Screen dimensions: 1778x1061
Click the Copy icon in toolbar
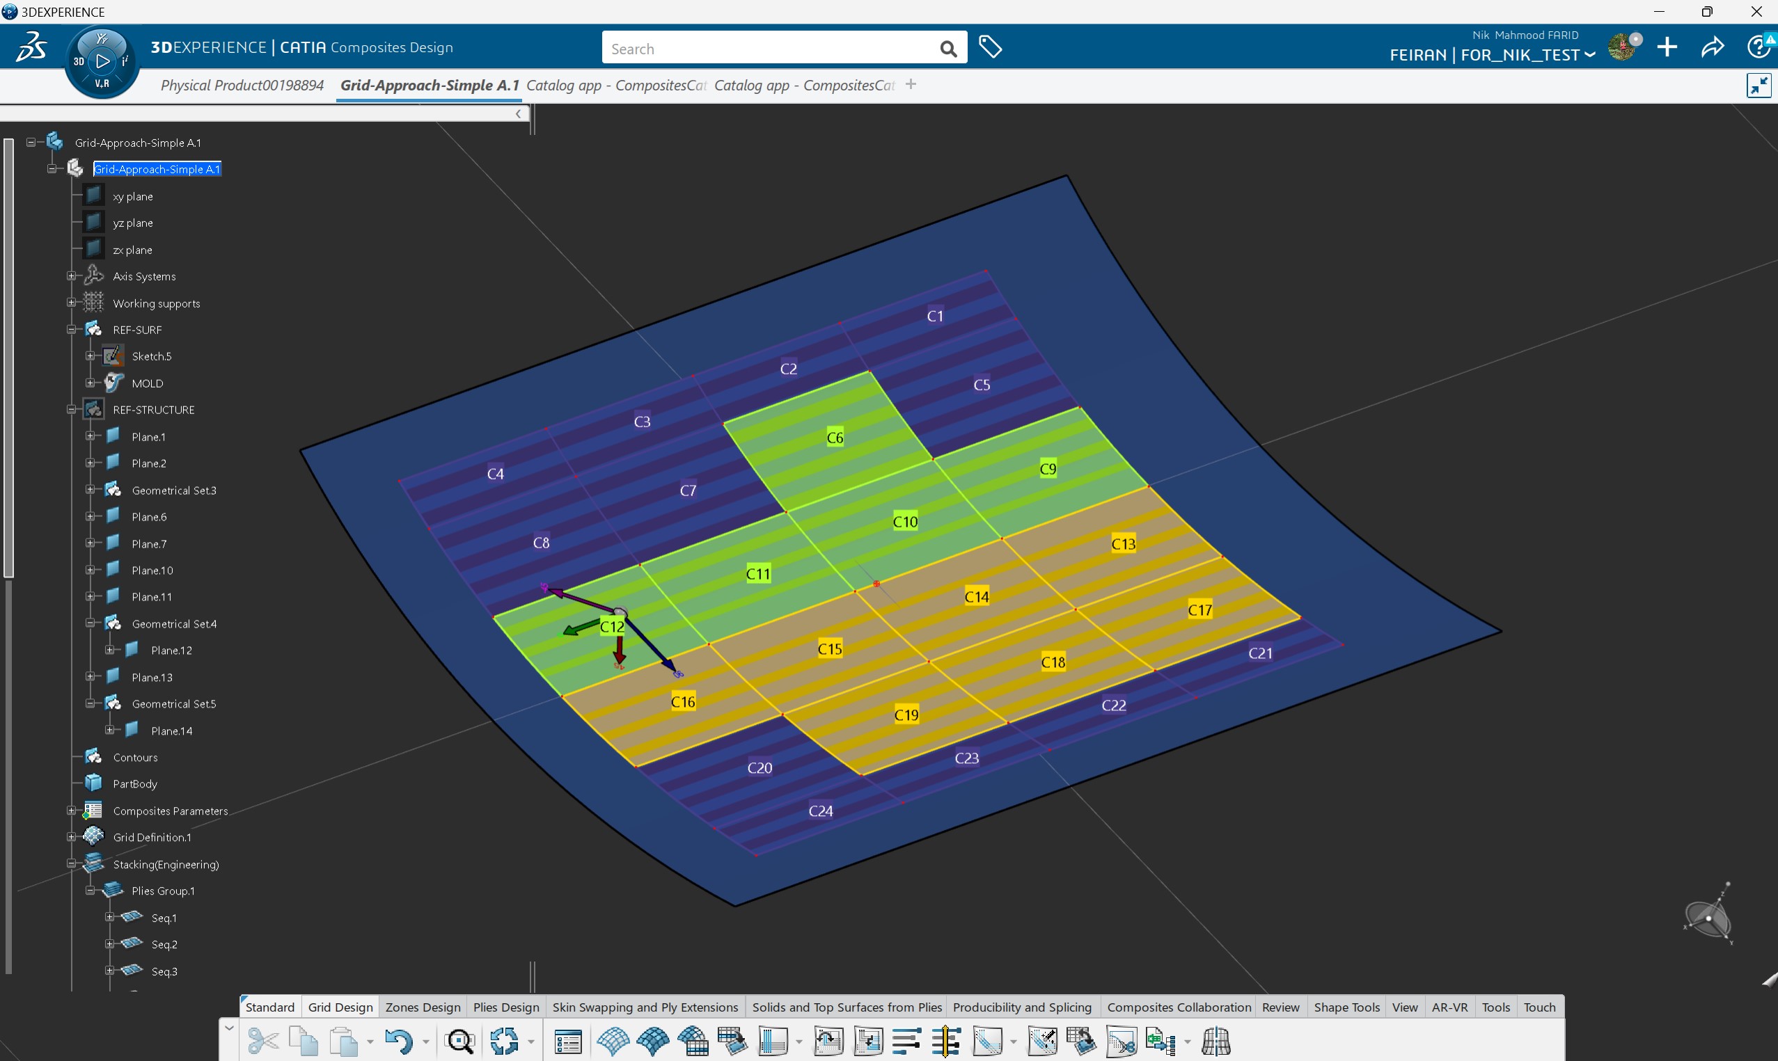point(304,1041)
